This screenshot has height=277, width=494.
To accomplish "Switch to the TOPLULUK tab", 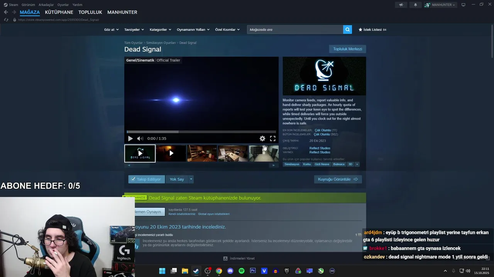I will (90, 12).
